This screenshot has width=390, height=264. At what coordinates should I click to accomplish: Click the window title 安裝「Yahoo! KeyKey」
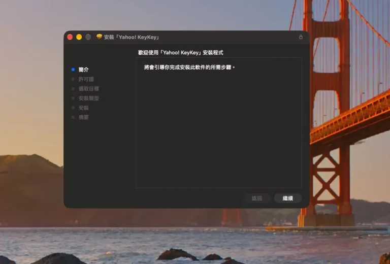pyautogui.click(x=132, y=37)
